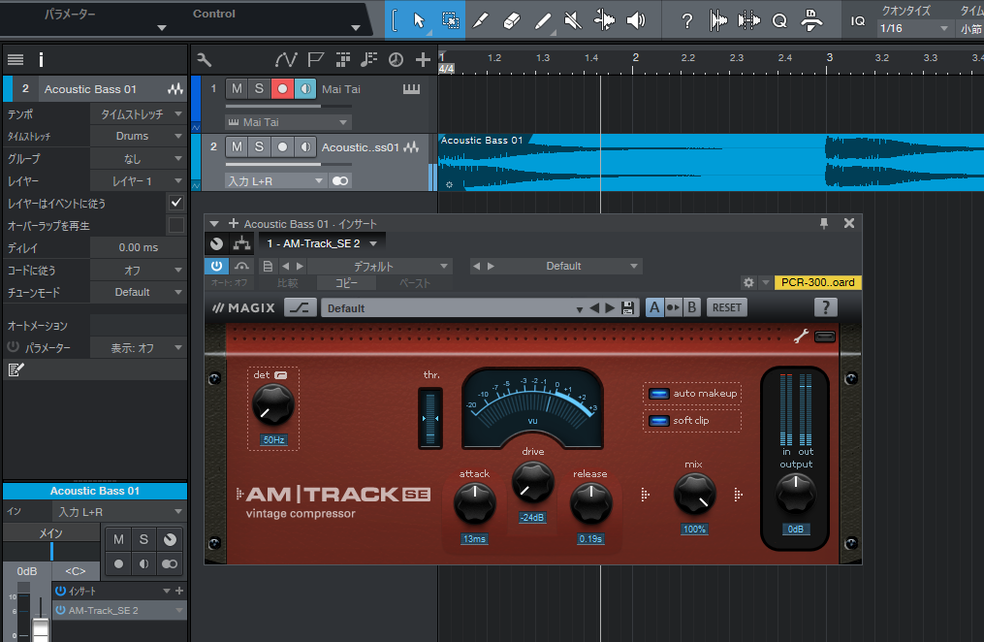
Task: Open the tempo track clock icon
Action: coord(396,59)
